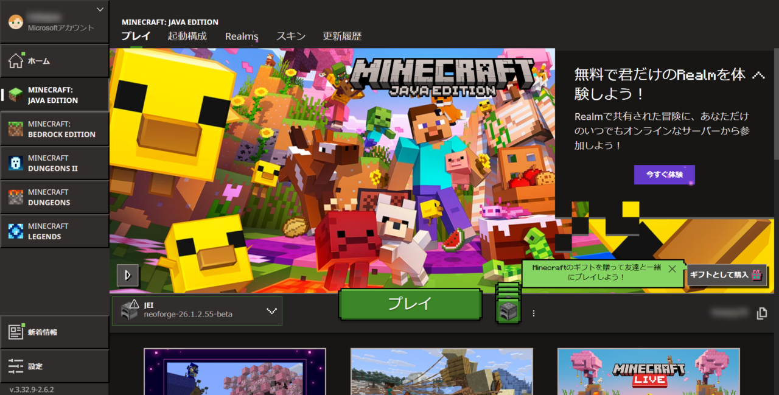
Task: Open Minecraft Dungeons II in sidebar
Action: click(x=54, y=163)
